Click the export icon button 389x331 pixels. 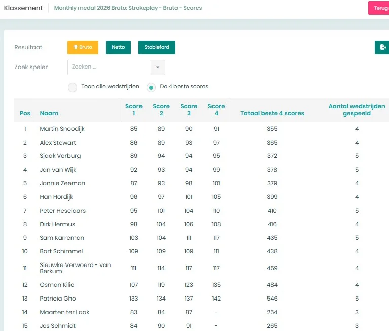(382, 47)
